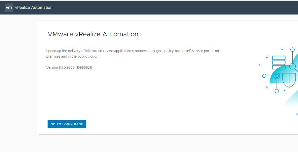Select the 'VMware vRealize Automation' heading
The width and height of the screenshot is (298, 152).
pos(93,34)
